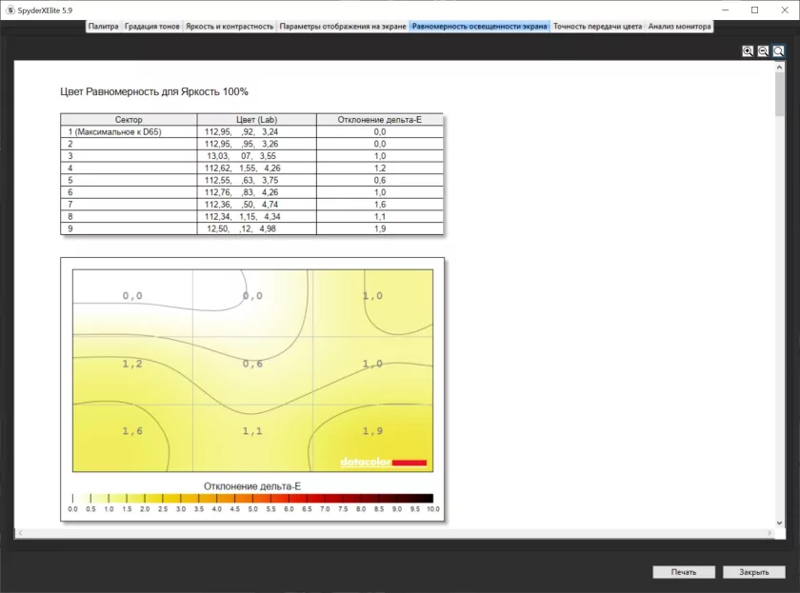
Task: Maximize the SpyderXElite window
Action: click(x=755, y=10)
